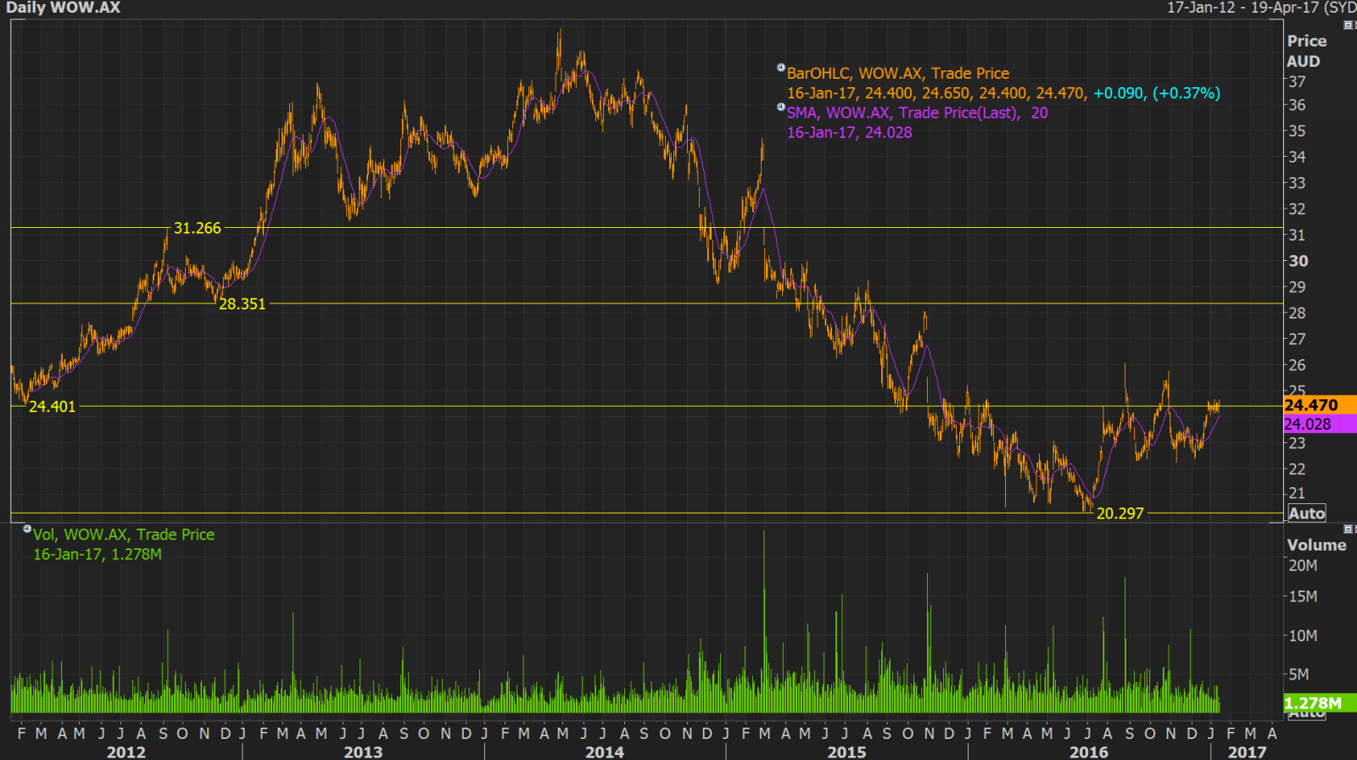This screenshot has height=760, width=1357.
Task: Click the 34 label on price axis
Action: [x=1297, y=157]
